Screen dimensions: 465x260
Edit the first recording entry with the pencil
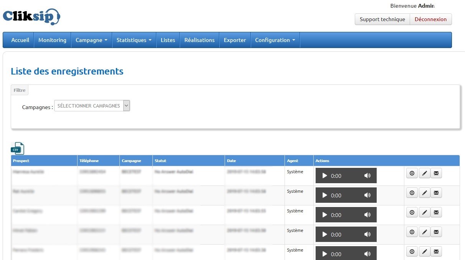[424, 173]
